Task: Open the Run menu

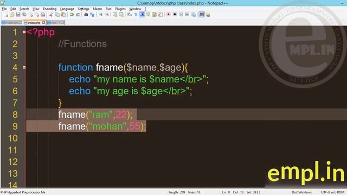Action: point(108,9)
